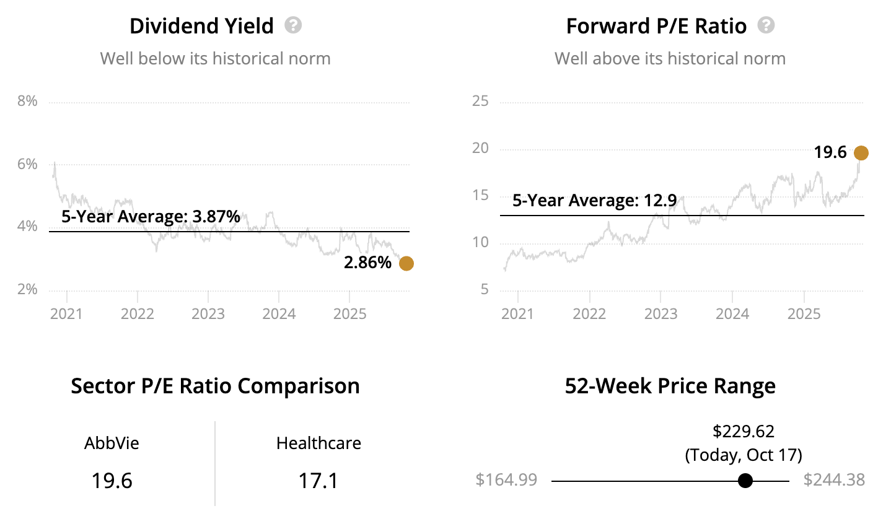The width and height of the screenshot is (891, 524).
Task: Select the Dividend Yield chart title
Action: (201, 26)
